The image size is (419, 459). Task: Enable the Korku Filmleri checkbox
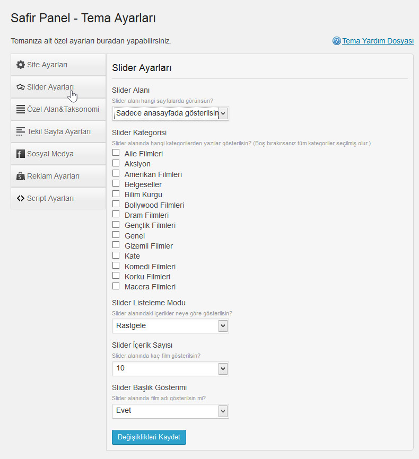116,276
